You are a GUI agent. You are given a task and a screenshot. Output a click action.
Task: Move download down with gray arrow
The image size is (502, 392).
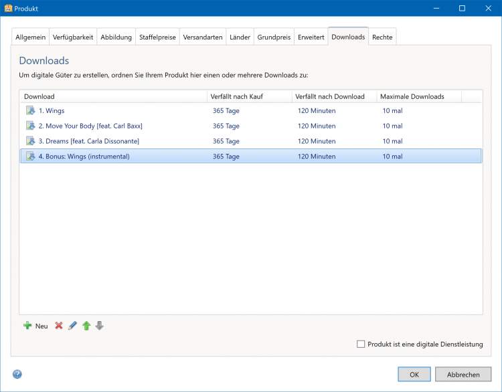(100, 326)
